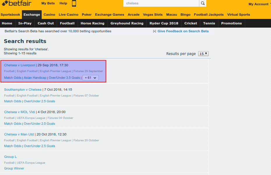The height and width of the screenshot is (175, 271).
Task: Go to the Virtual Sports tab
Action: [x=238, y=15]
